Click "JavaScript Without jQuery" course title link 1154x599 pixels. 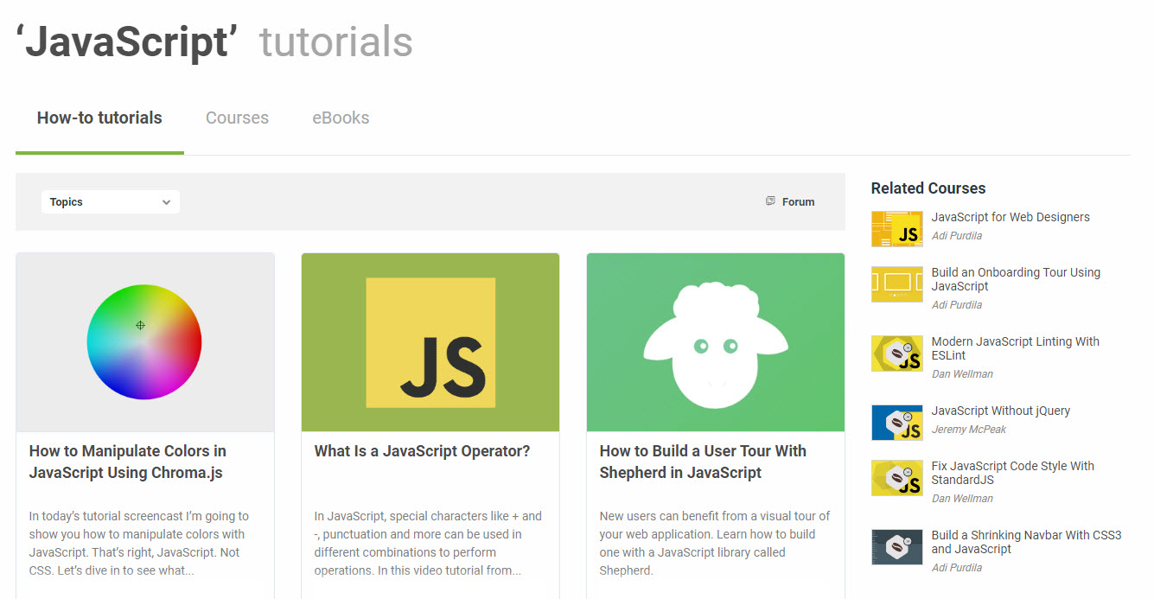tap(1000, 411)
